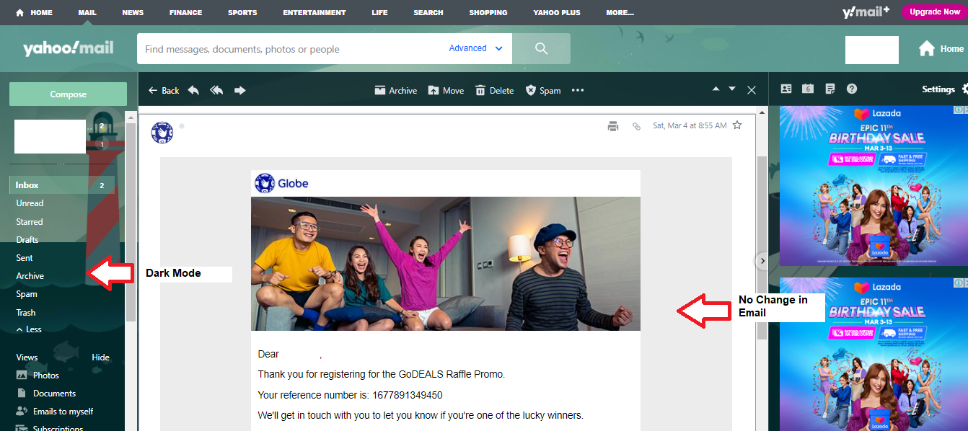Expand the Advanced search dropdown
Screen dimensions: 968x431
pyautogui.click(x=477, y=48)
